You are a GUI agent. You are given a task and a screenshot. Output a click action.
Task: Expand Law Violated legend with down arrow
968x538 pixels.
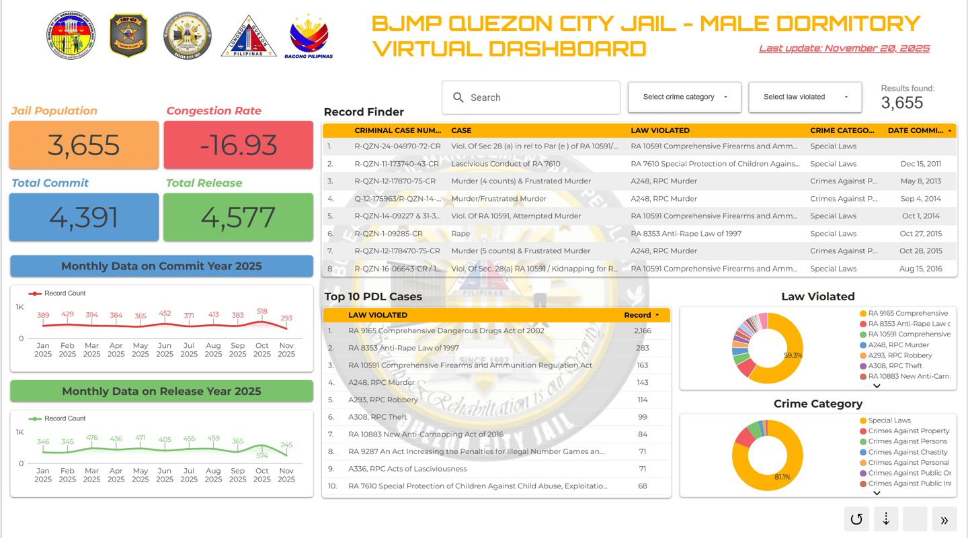tap(877, 386)
